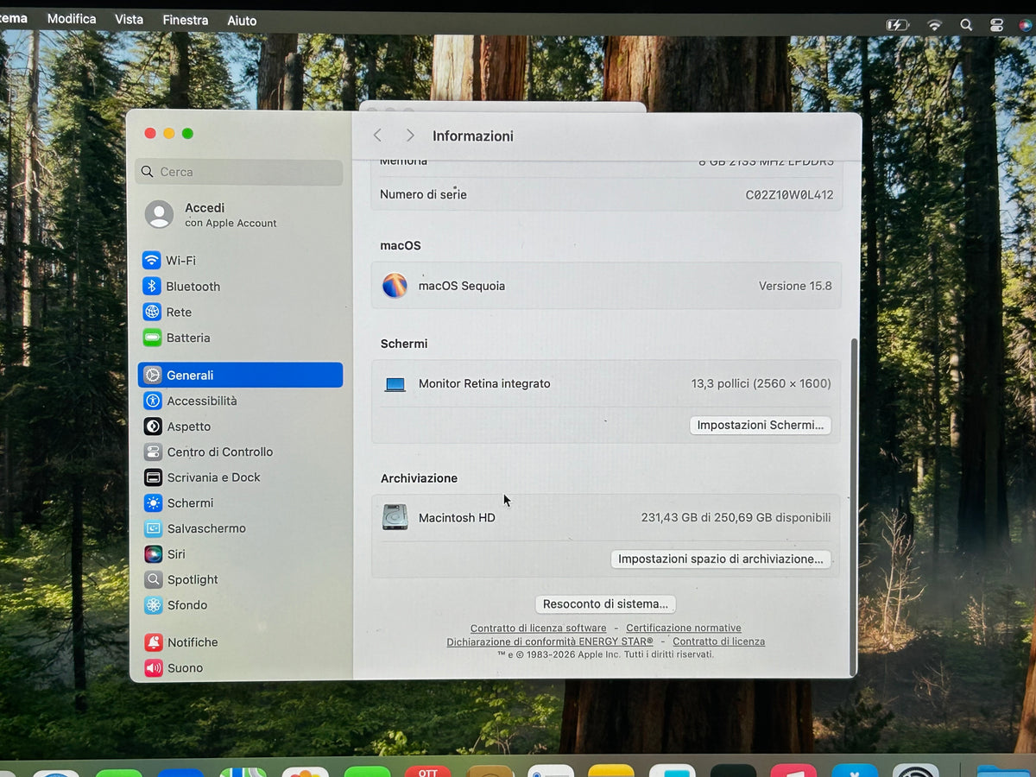This screenshot has width=1036, height=777.
Task: Open the Finestra menu
Action: pos(186,20)
